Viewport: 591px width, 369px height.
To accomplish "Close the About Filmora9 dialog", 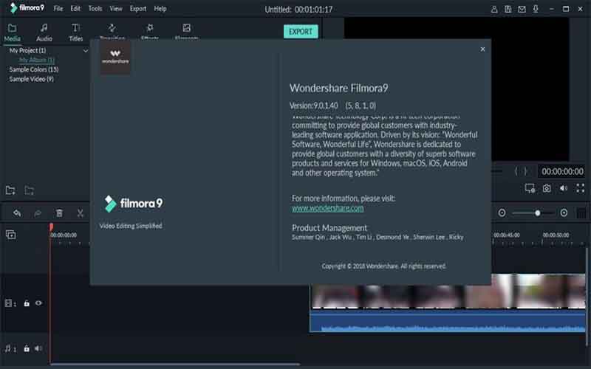I will (x=482, y=49).
